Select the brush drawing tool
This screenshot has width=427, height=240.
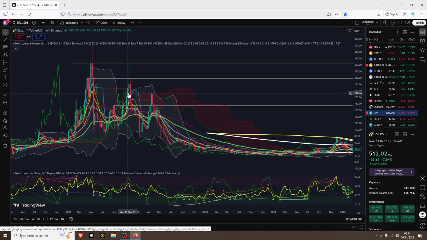[x=5, y=70]
